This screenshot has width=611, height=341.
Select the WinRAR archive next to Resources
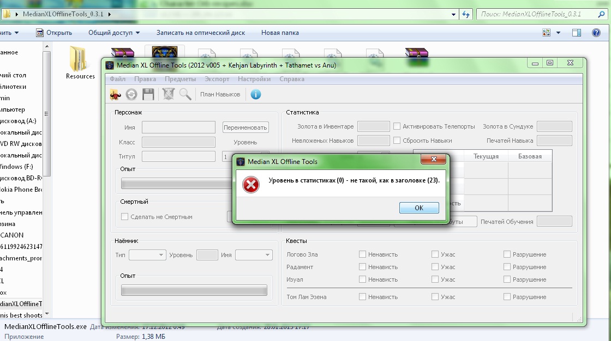pyautogui.click(x=122, y=52)
